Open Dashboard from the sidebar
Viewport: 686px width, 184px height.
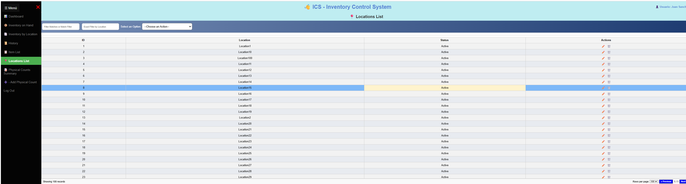16,16
